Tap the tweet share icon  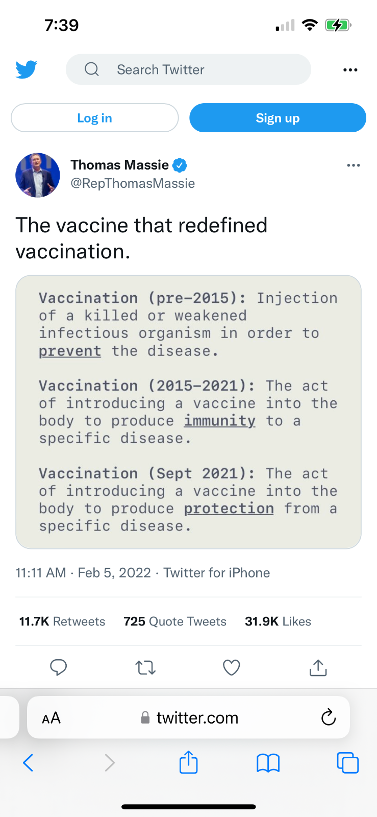click(x=318, y=667)
